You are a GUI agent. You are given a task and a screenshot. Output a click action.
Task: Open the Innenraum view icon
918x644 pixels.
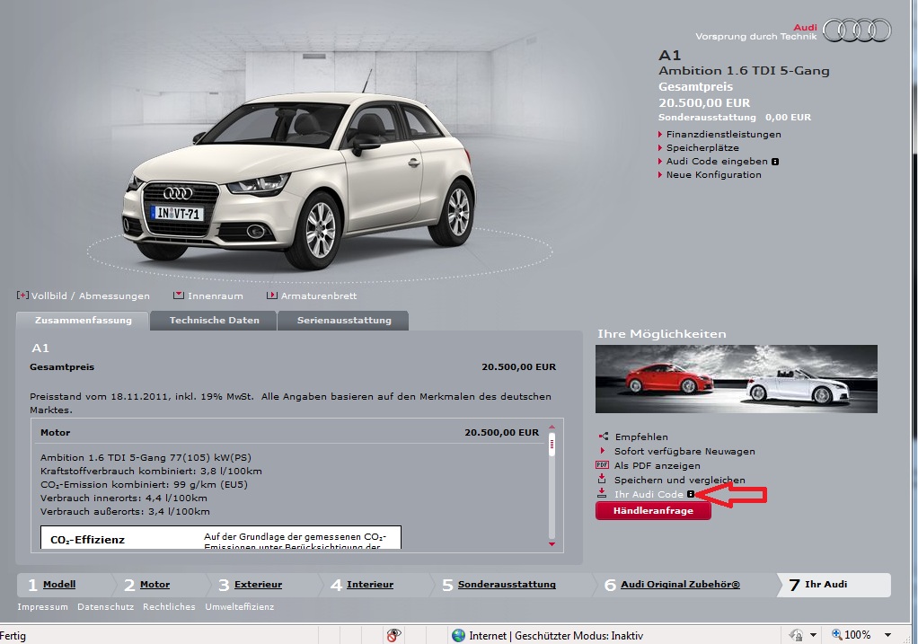(x=179, y=296)
